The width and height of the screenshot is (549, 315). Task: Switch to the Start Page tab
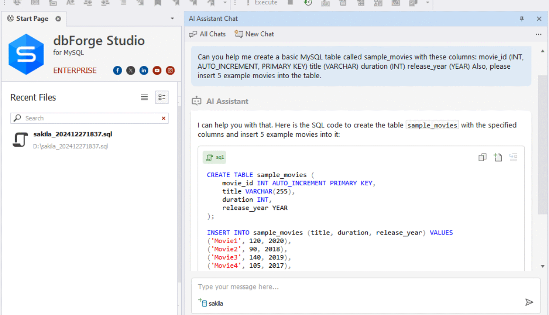tap(29, 18)
